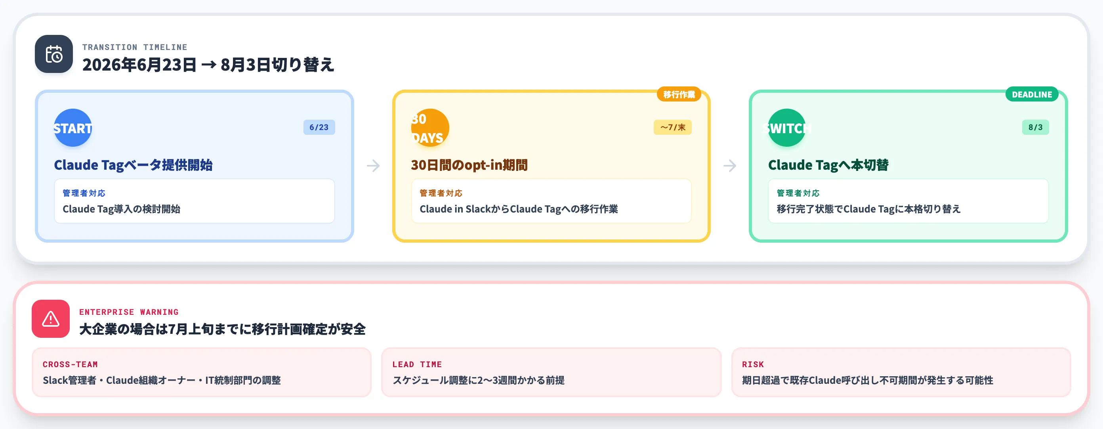Viewport: 1103px width, 429px height.
Task: Click the calendar clock timeline icon
Action: 54,54
